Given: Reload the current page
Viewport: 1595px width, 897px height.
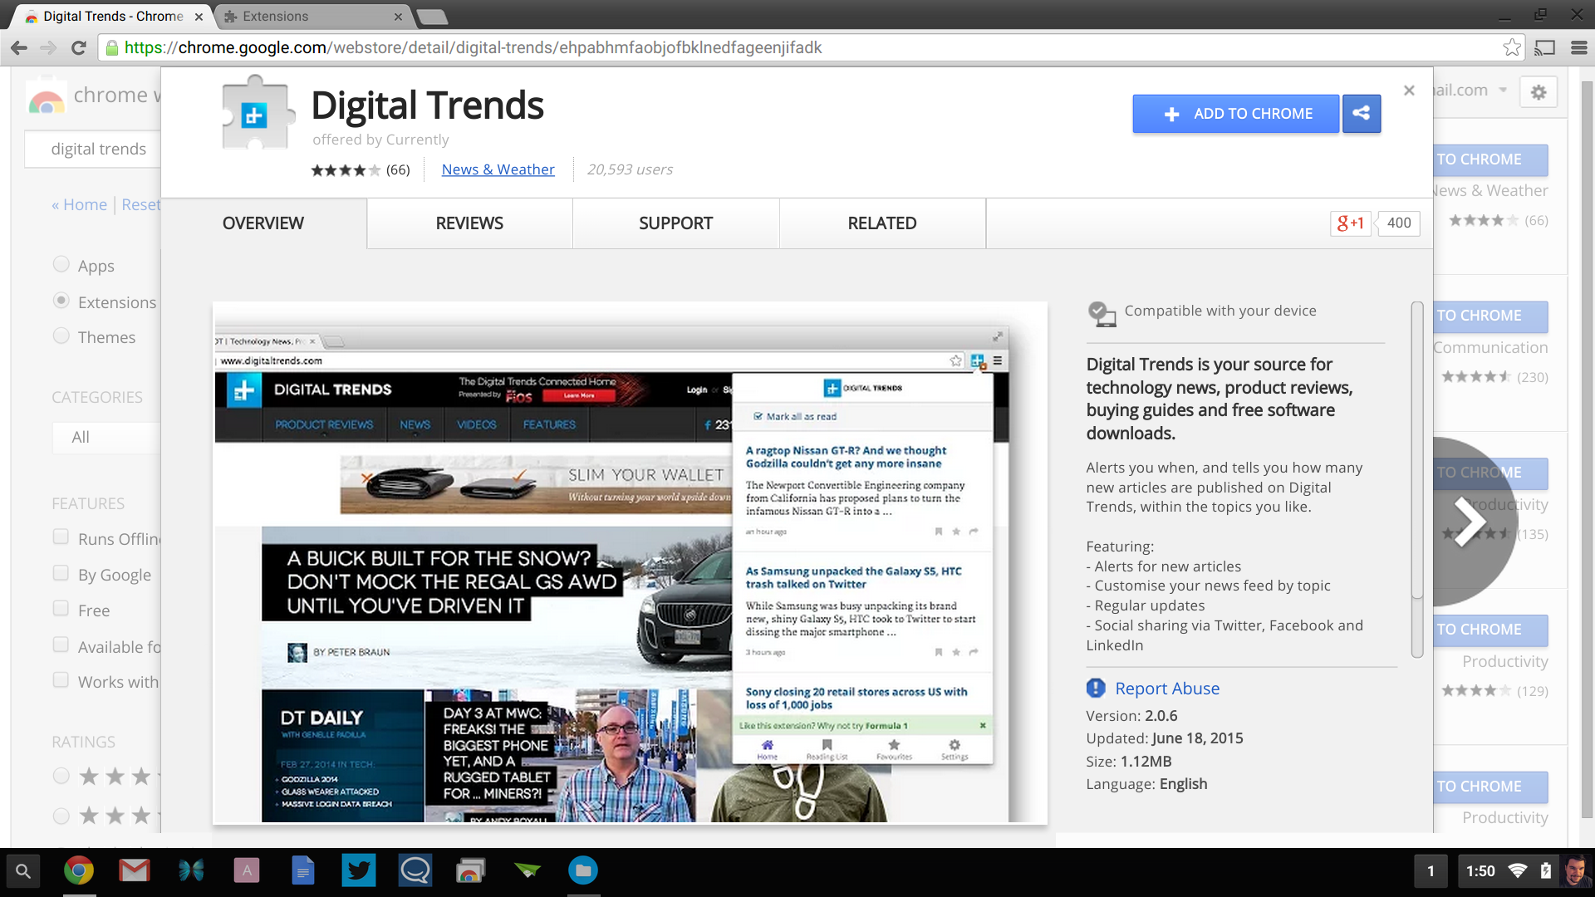Looking at the screenshot, I should coord(78,47).
